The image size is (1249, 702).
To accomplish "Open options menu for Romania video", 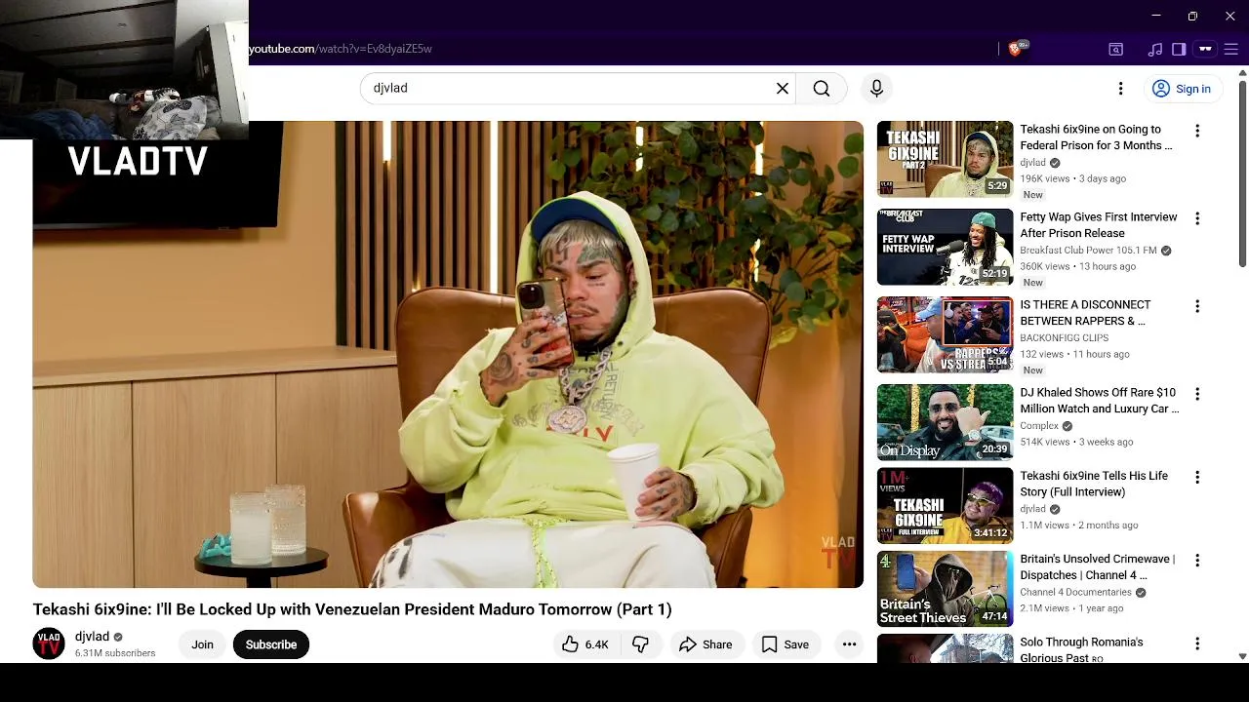I will coord(1197,643).
